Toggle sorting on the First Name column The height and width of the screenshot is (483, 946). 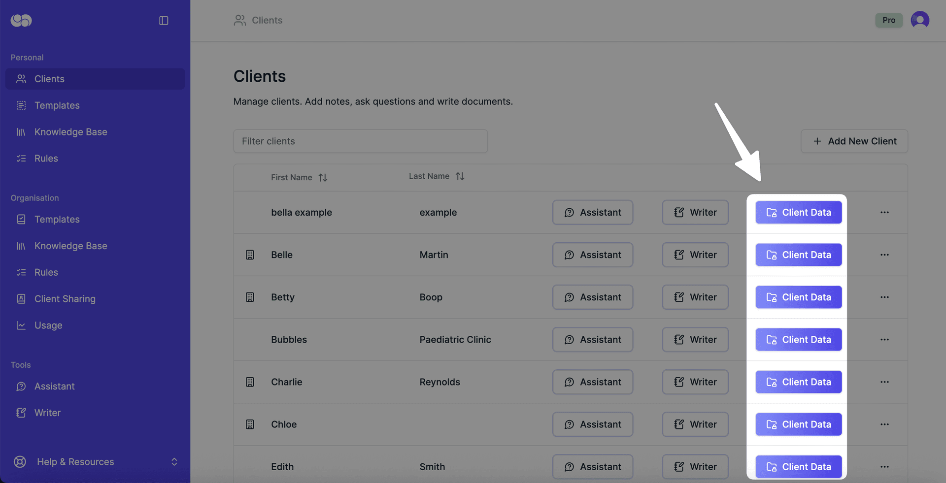pos(323,177)
